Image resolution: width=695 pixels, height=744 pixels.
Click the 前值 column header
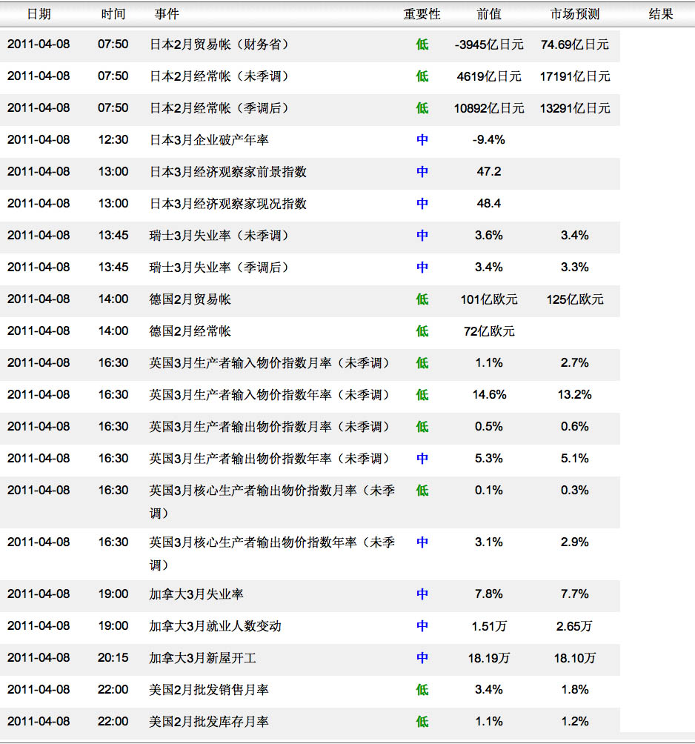coord(488,14)
